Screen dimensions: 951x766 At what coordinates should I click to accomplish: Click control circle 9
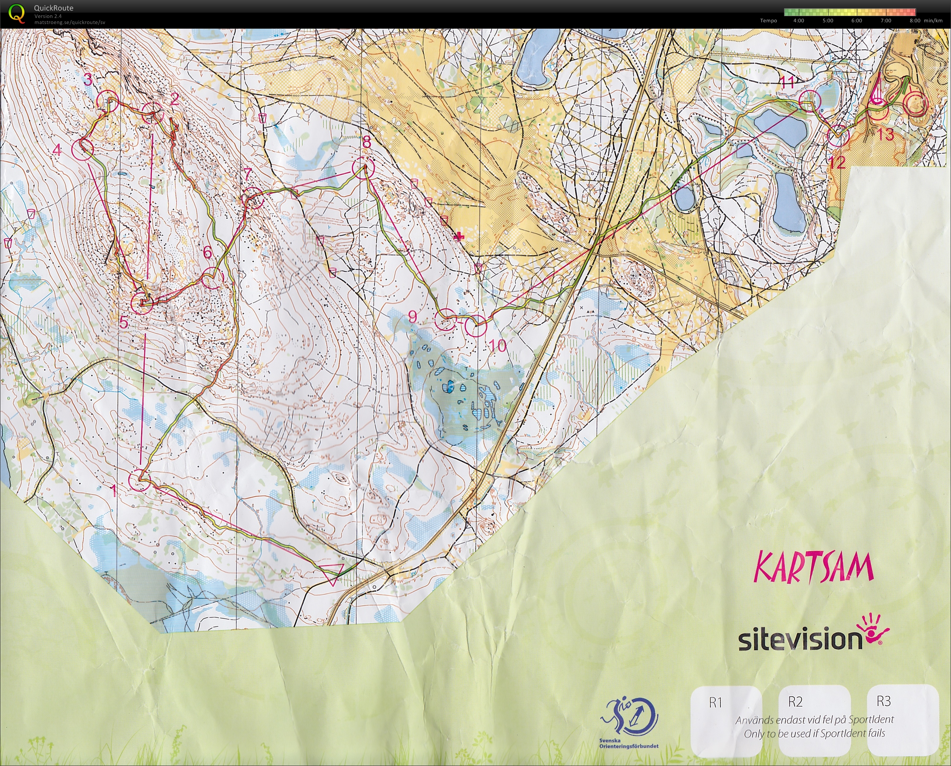click(446, 319)
